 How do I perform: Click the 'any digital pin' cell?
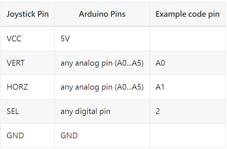pos(102,111)
